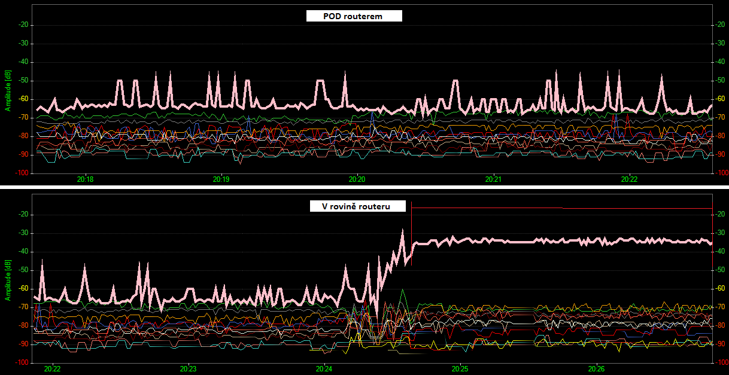Click the pink trace plateau near -35 dB after 20:25
This screenshot has height=375, width=729.
pos(587,240)
